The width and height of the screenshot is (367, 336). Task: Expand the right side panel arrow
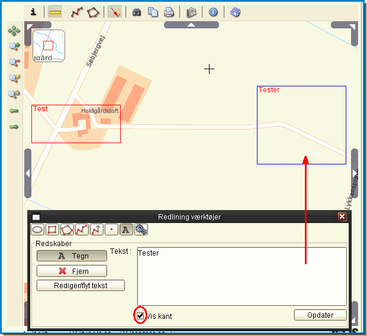tap(355, 173)
